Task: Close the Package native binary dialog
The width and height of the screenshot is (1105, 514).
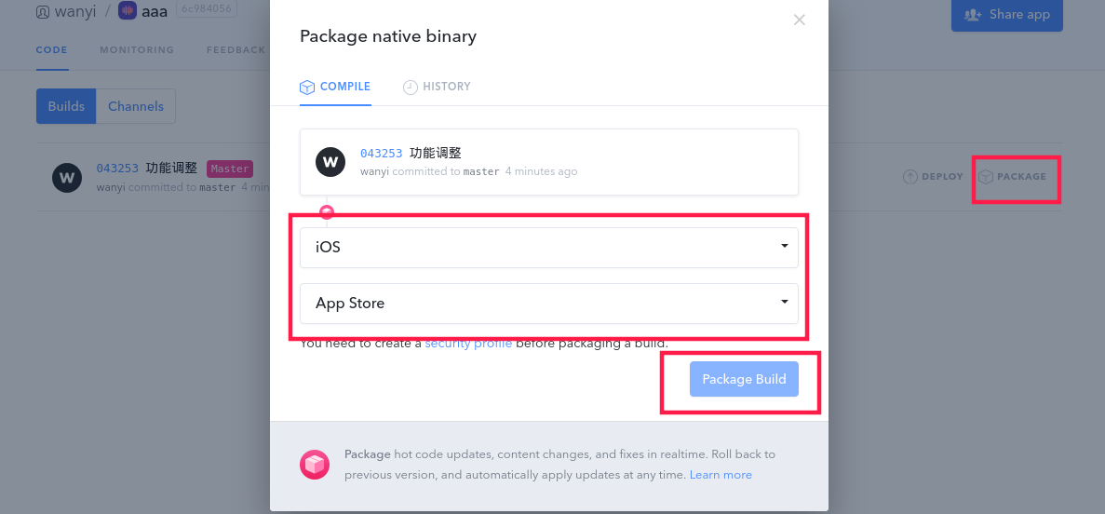Action: coord(799,20)
